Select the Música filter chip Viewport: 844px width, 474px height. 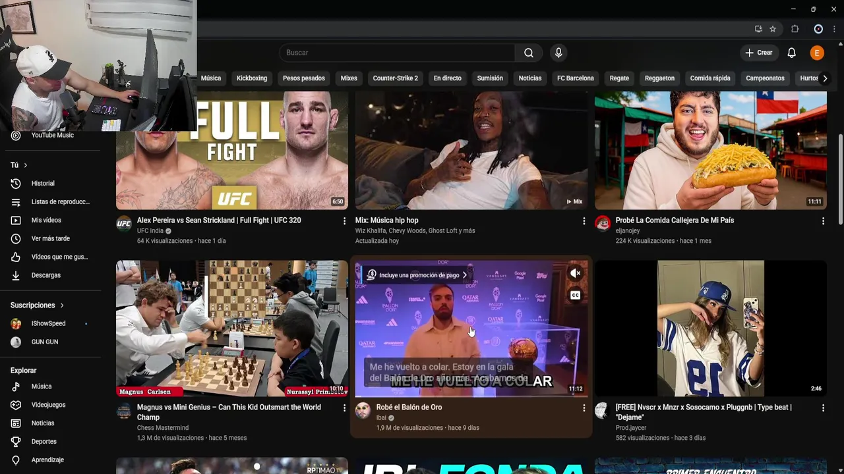[x=211, y=78]
